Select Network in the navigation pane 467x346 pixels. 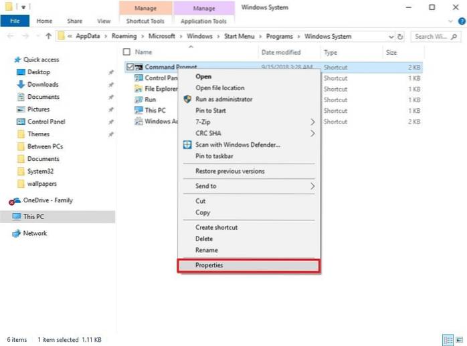pos(35,233)
